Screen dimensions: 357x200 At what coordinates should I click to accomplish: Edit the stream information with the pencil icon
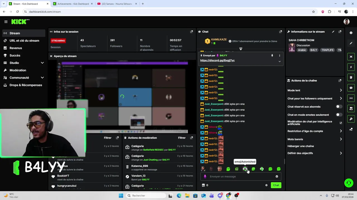coord(333,32)
